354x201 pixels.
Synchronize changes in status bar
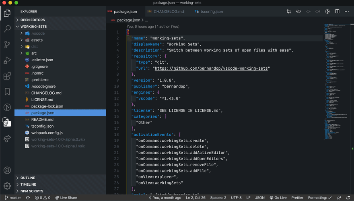[28, 198]
